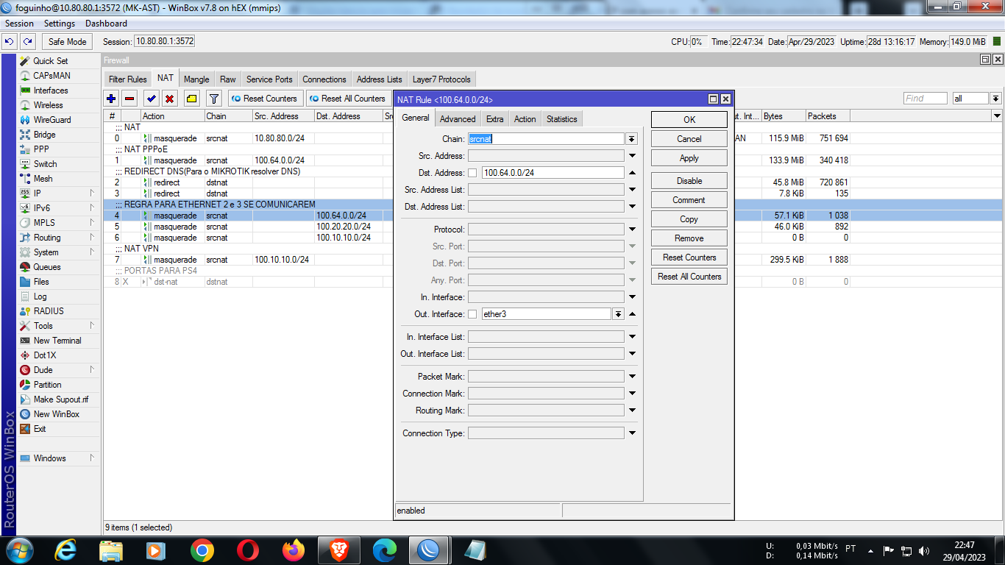This screenshot has height=565, width=1005.
Task: Open the Out. Interface ether3 dropdown
Action: point(618,314)
